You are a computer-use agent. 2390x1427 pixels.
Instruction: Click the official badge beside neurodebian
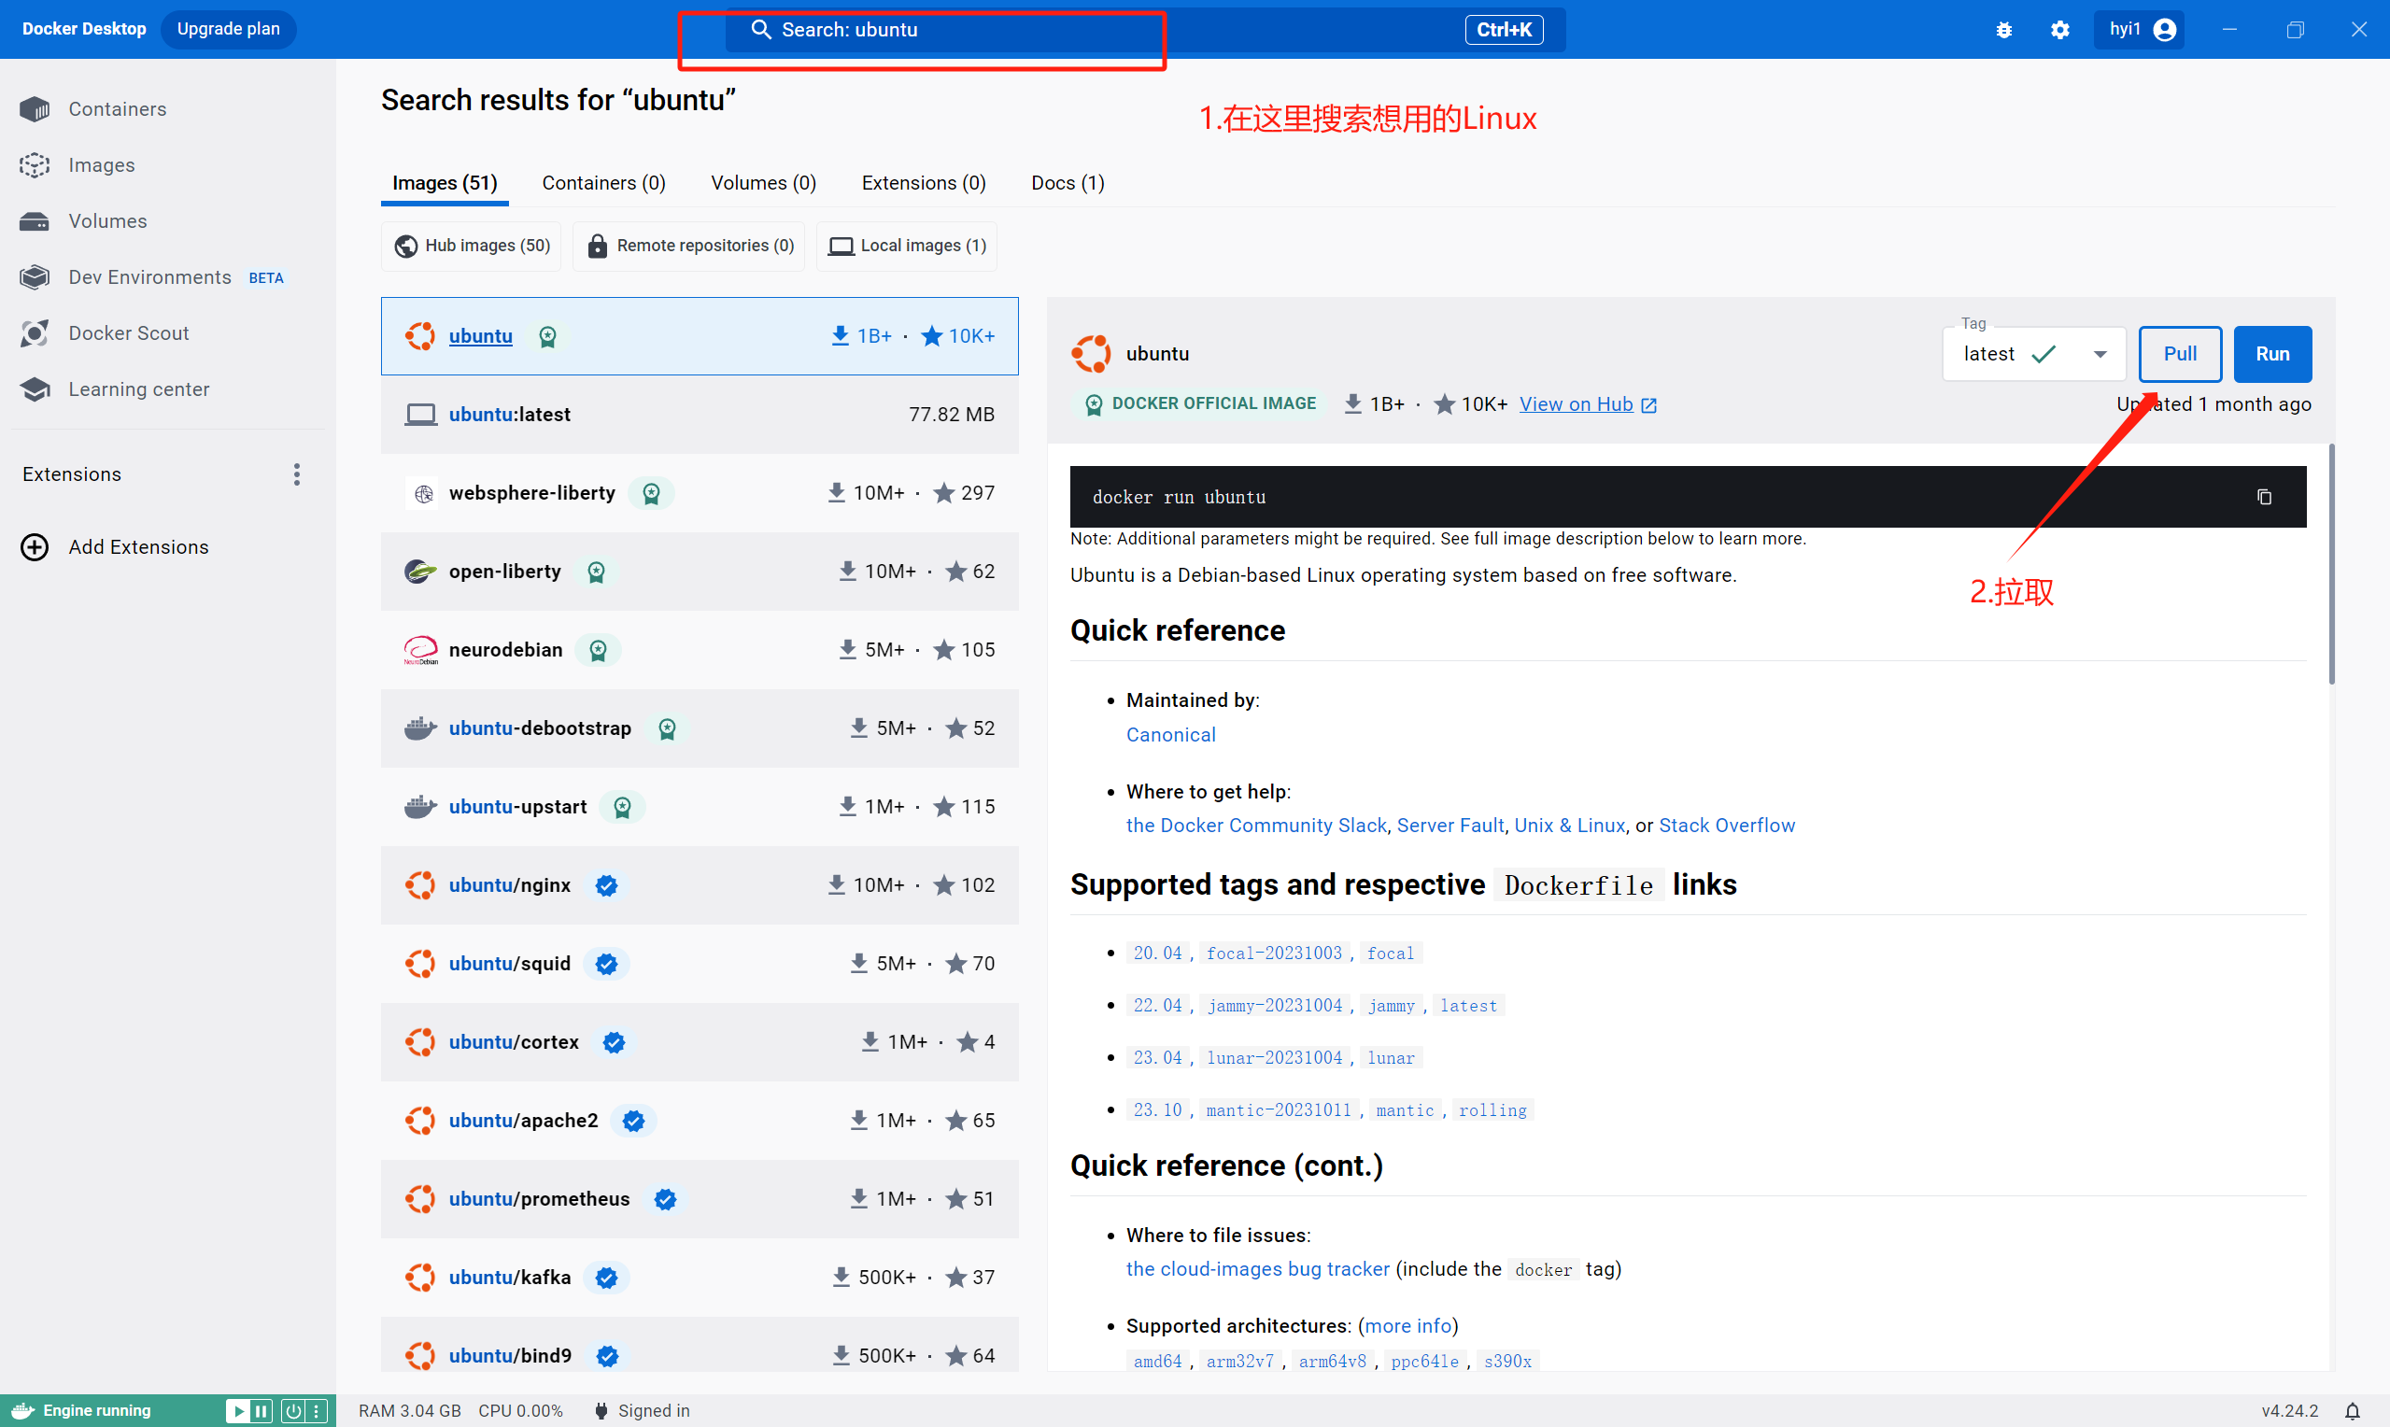click(x=598, y=650)
